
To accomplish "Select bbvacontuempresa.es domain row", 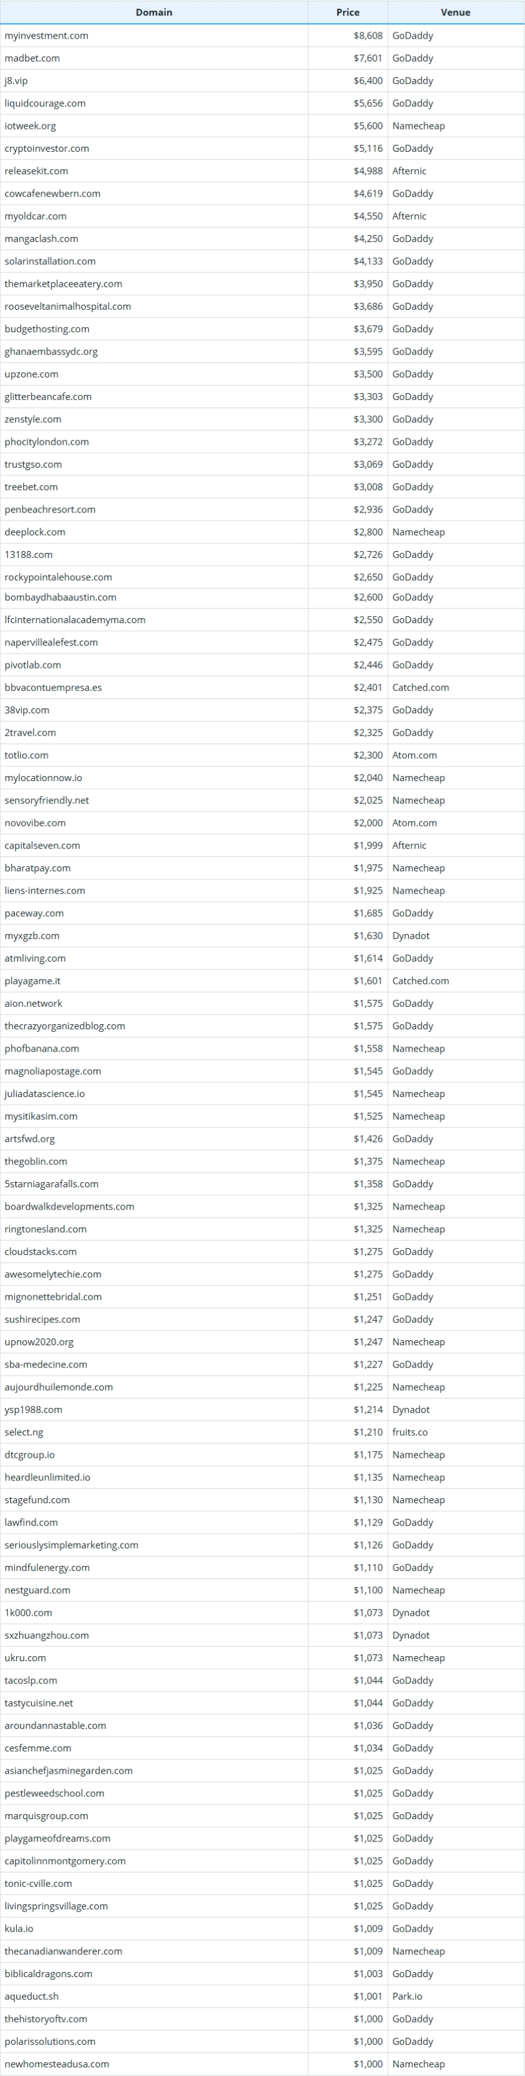I will (x=262, y=687).
